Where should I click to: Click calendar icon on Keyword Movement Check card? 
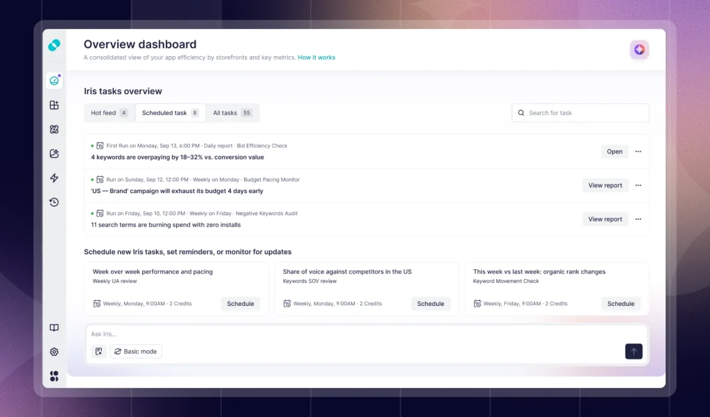pyautogui.click(x=477, y=304)
